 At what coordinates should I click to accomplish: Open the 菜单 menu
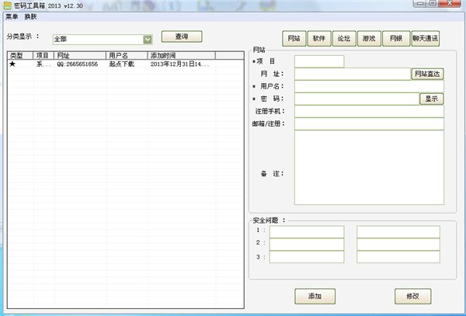coord(12,17)
